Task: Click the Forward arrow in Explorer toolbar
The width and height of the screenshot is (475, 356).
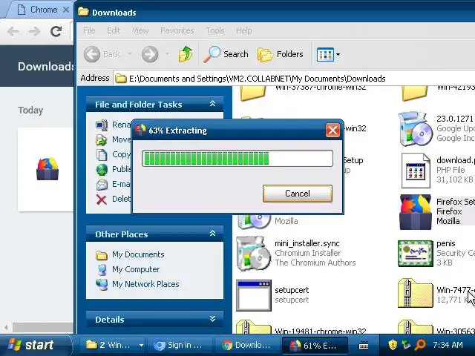Action: pos(150,54)
